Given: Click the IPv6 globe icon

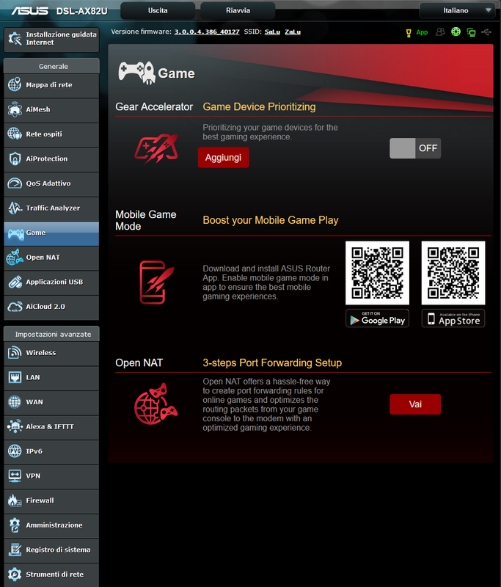Looking at the screenshot, I should click(15, 451).
